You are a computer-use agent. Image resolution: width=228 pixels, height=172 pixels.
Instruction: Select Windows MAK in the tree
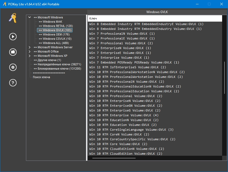[x=50, y=22]
